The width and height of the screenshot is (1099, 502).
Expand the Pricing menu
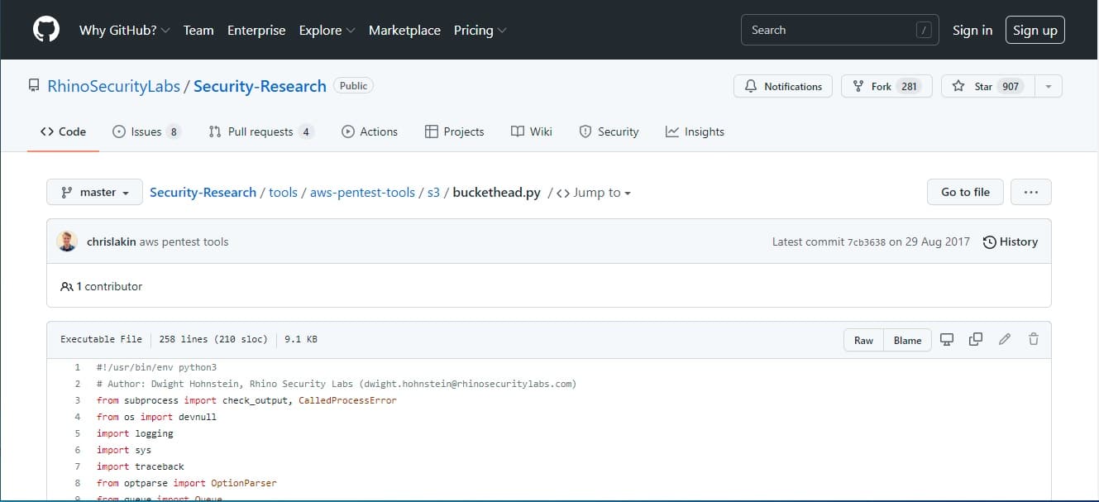coord(480,30)
